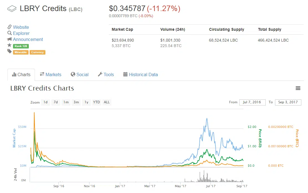The image size is (308, 193).
Task: Open the chart hamburger menu
Action: (298, 88)
